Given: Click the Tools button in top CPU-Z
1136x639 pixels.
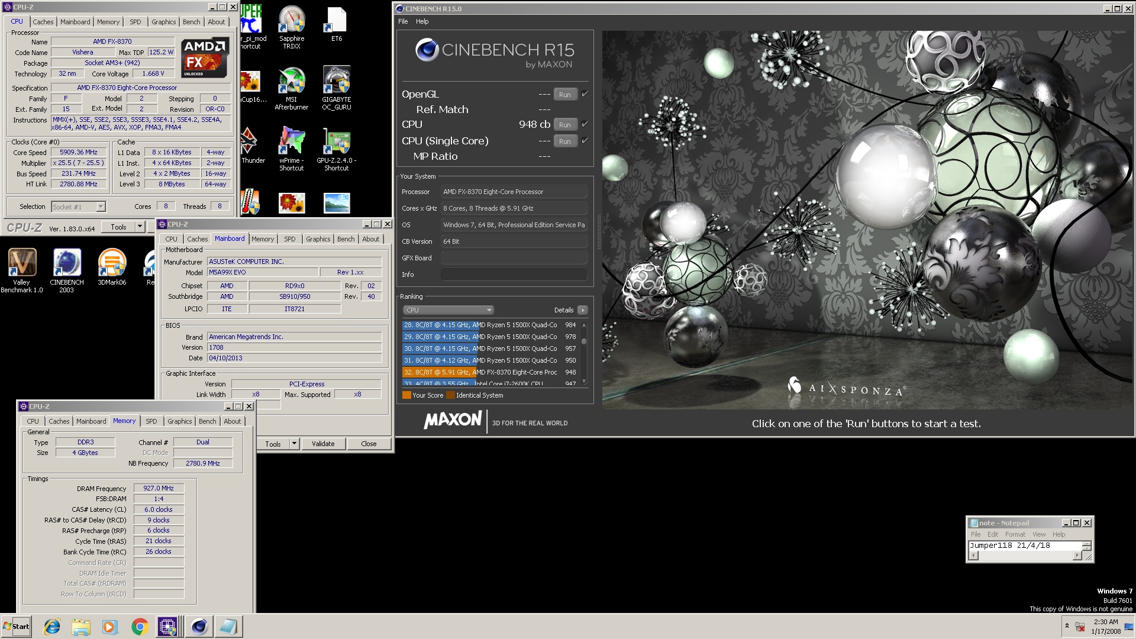Looking at the screenshot, I should pyautogui.click(x=118, y=227).
